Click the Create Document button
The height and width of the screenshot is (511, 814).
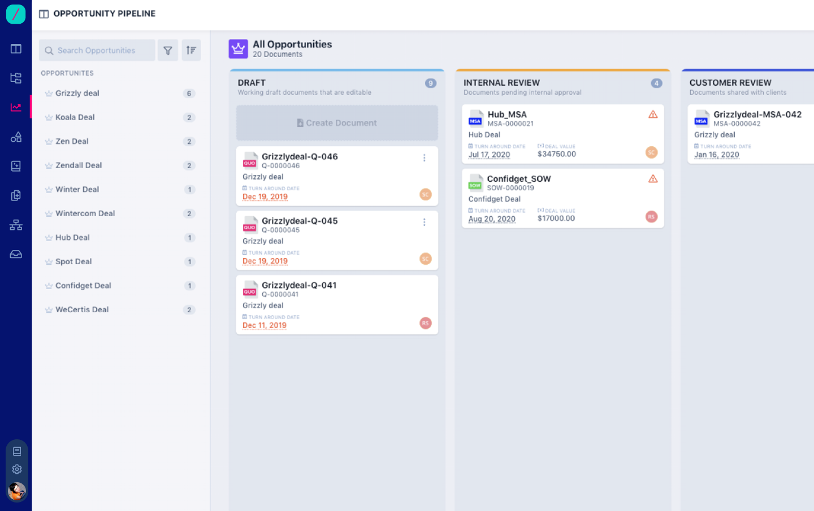[337, 123]
